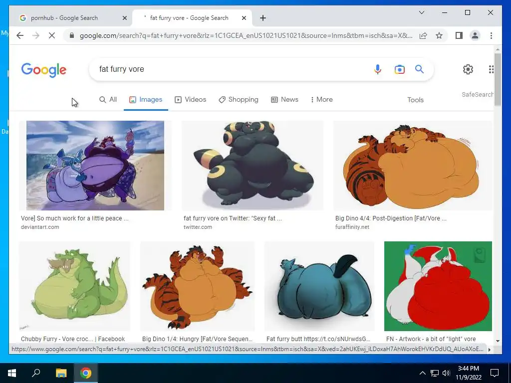Click the scrollbar down arrow

point(498,341)
